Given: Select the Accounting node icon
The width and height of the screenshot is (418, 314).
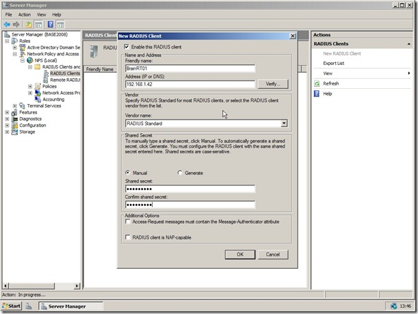Looking at the screenshot, I should click(38, 99).
